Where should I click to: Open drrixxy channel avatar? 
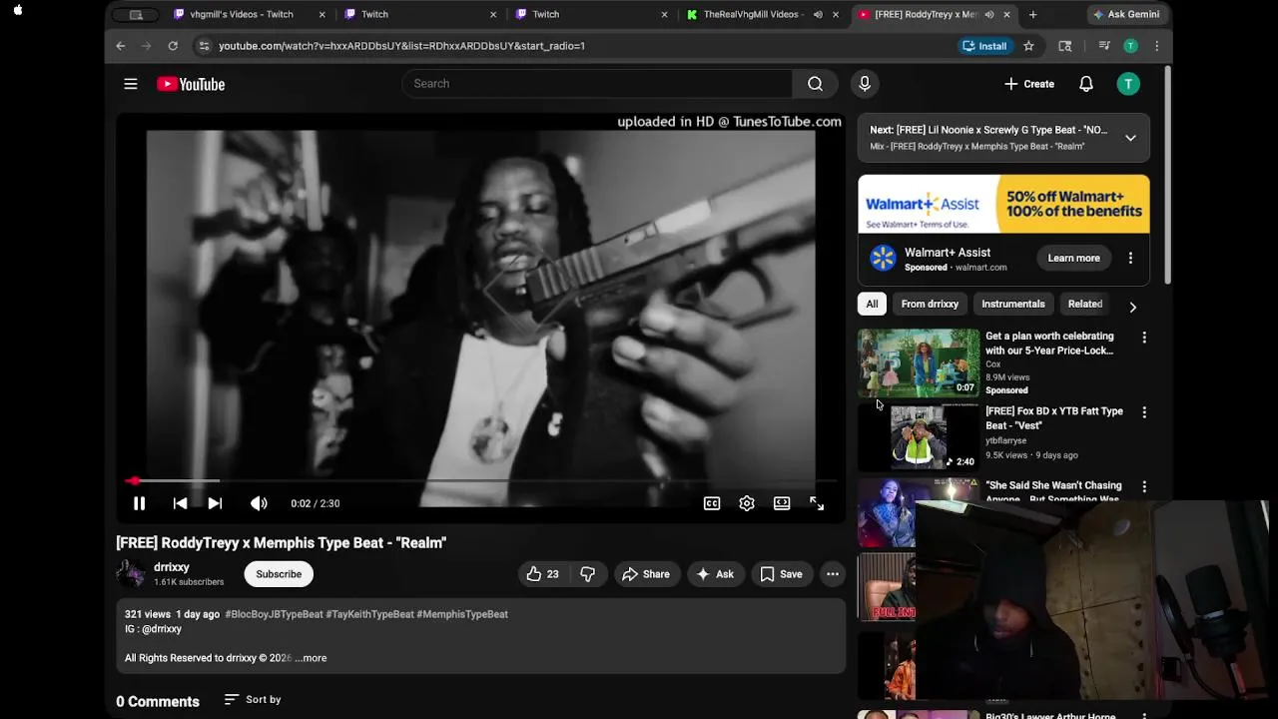click(x=131, y=573)
